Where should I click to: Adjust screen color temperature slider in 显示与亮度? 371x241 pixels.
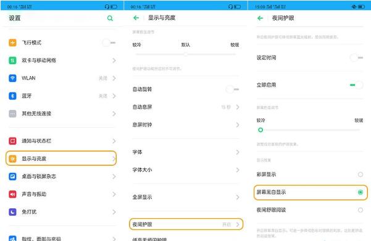pos(186,54)
